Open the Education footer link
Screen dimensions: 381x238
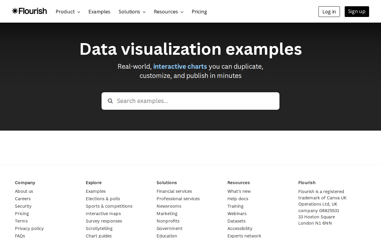coord(167,236)
